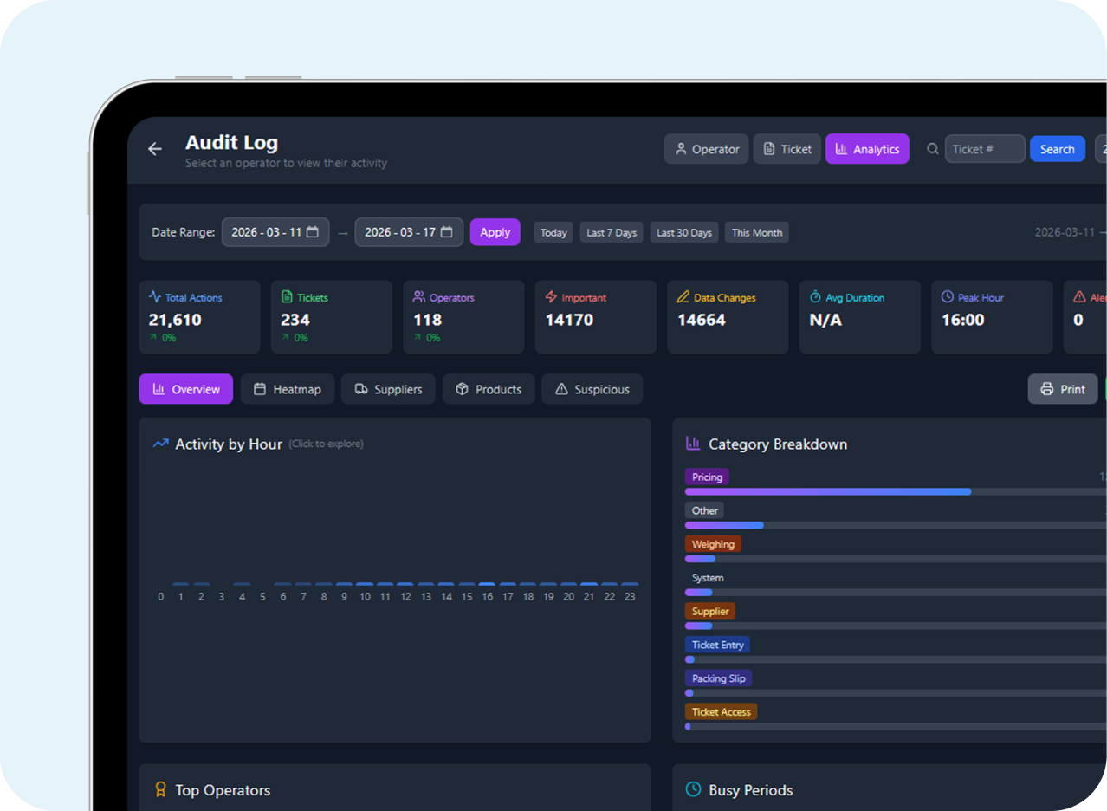Focus the Ticket # search field

point(985,149)
